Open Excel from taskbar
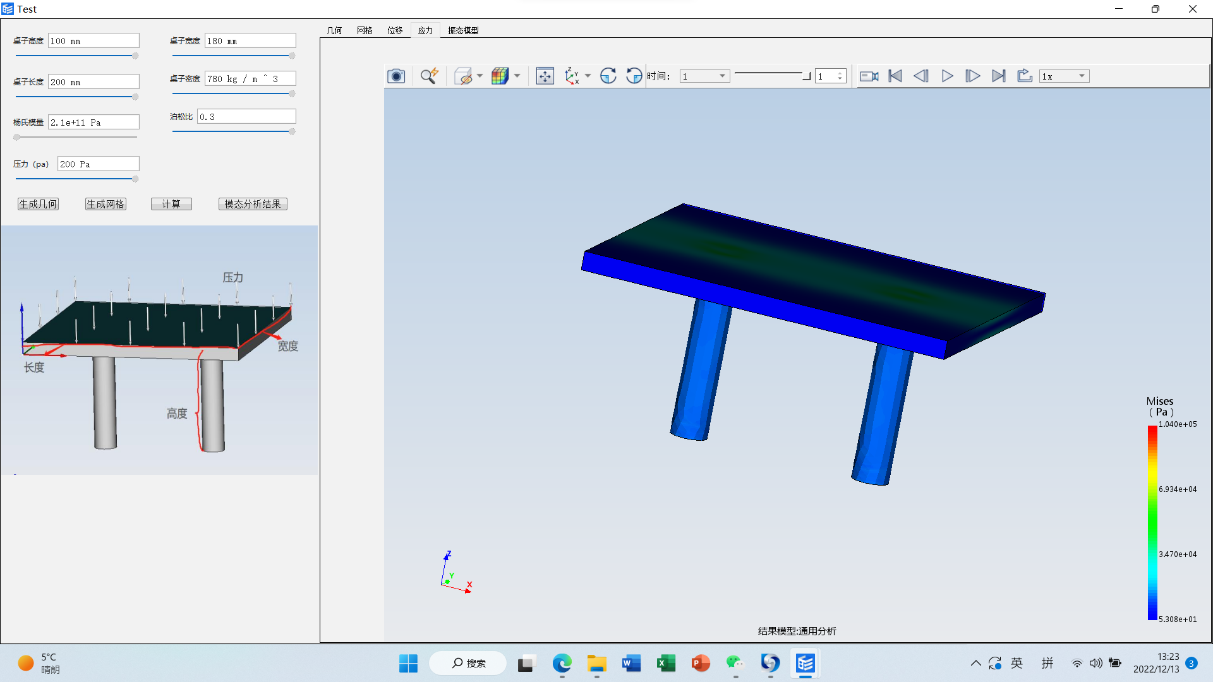This screenshot has width=1213, height=682. [666, 663]
